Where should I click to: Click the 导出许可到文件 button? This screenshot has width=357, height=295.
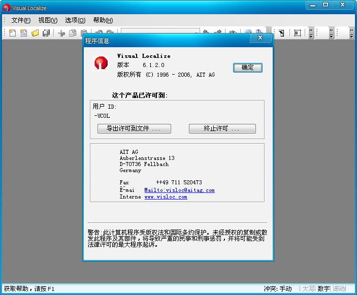pos(134,129)
